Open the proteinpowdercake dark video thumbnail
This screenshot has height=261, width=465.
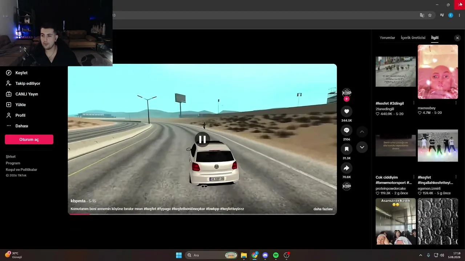tap(396, 146)
